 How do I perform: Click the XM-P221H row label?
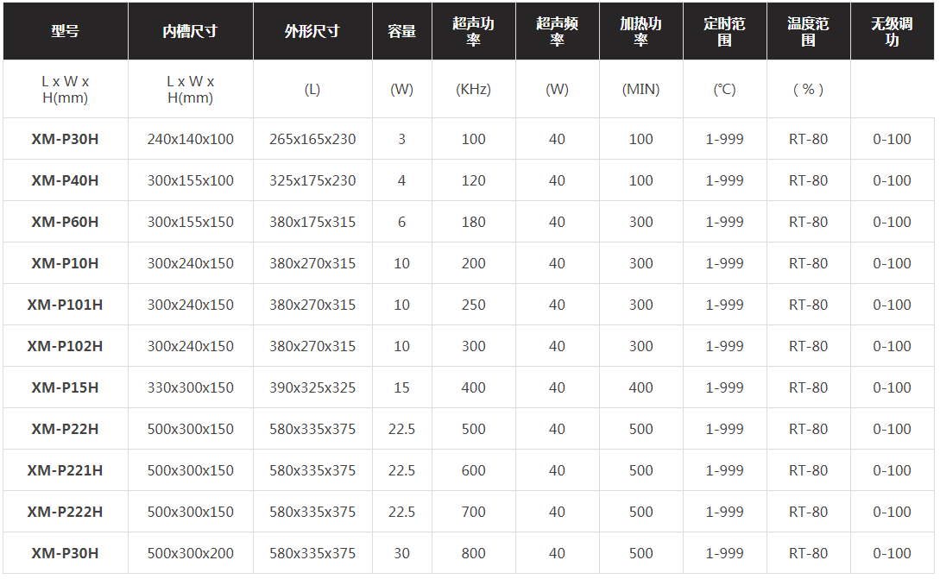click(66, 470)
